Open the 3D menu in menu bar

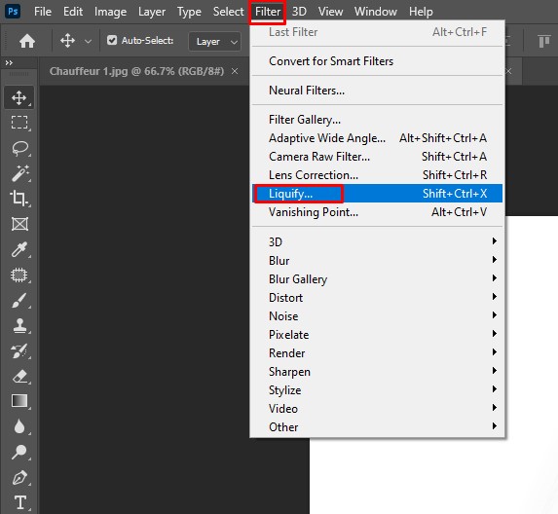click(x=299, y=12)
